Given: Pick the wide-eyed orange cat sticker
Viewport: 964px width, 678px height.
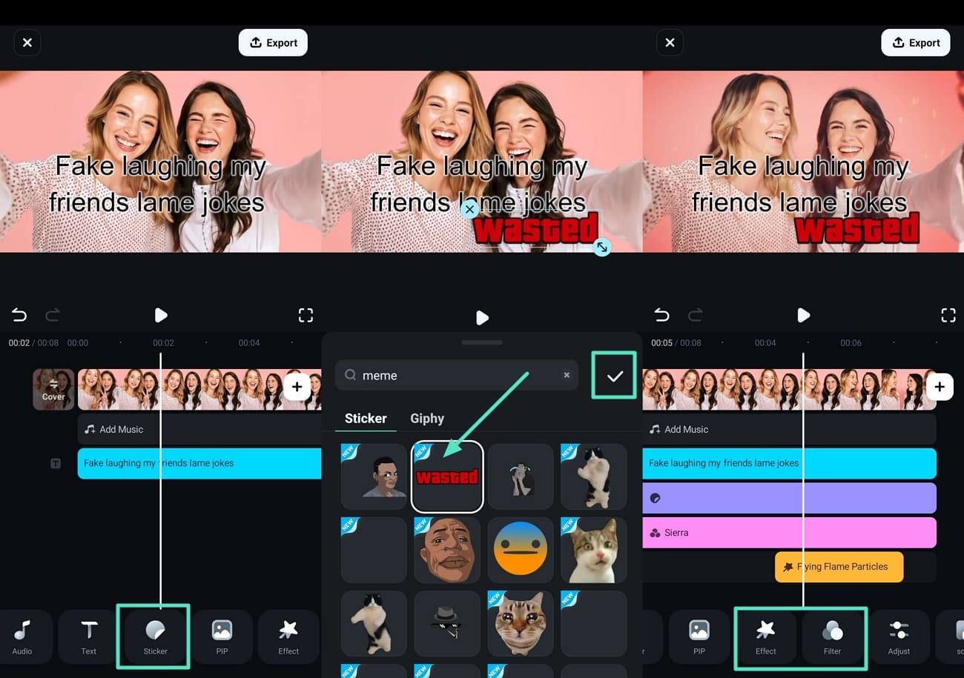Looking at the screenshot, I should [x=521, y=623].
